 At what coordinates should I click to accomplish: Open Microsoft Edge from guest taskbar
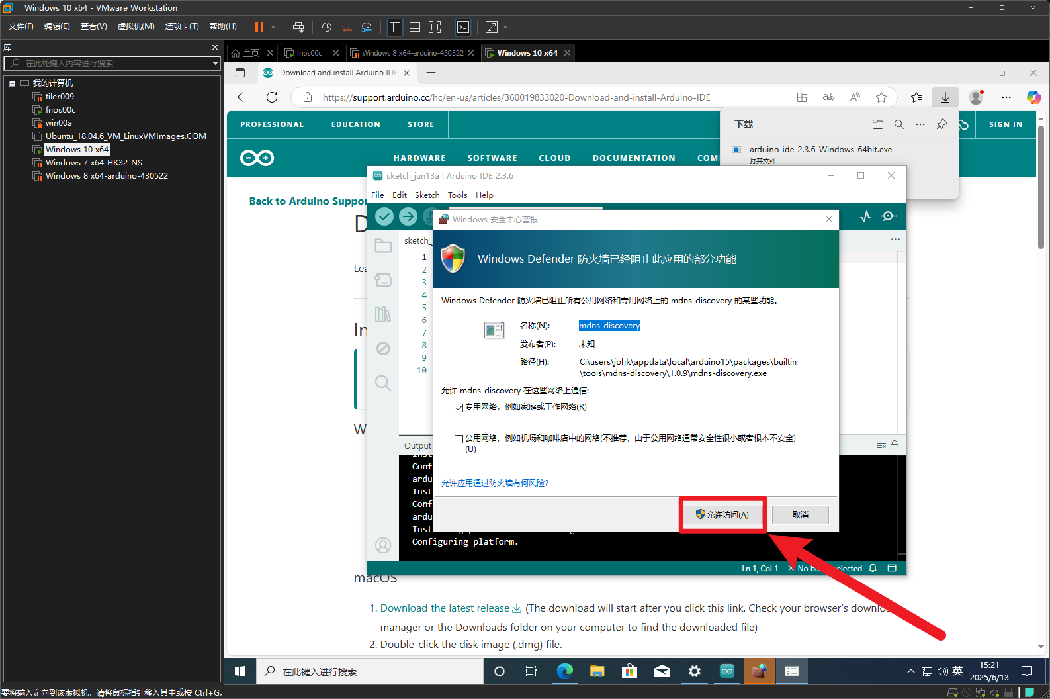[x=564, y=671]
